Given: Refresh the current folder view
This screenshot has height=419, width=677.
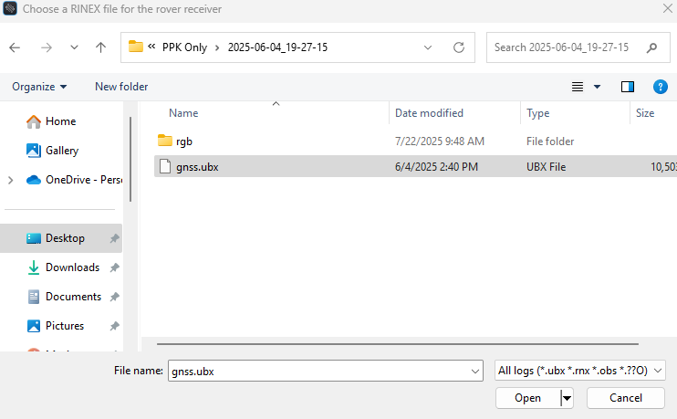Looking at the screenshot, I should pyautogui.click(x=459, y=47).
